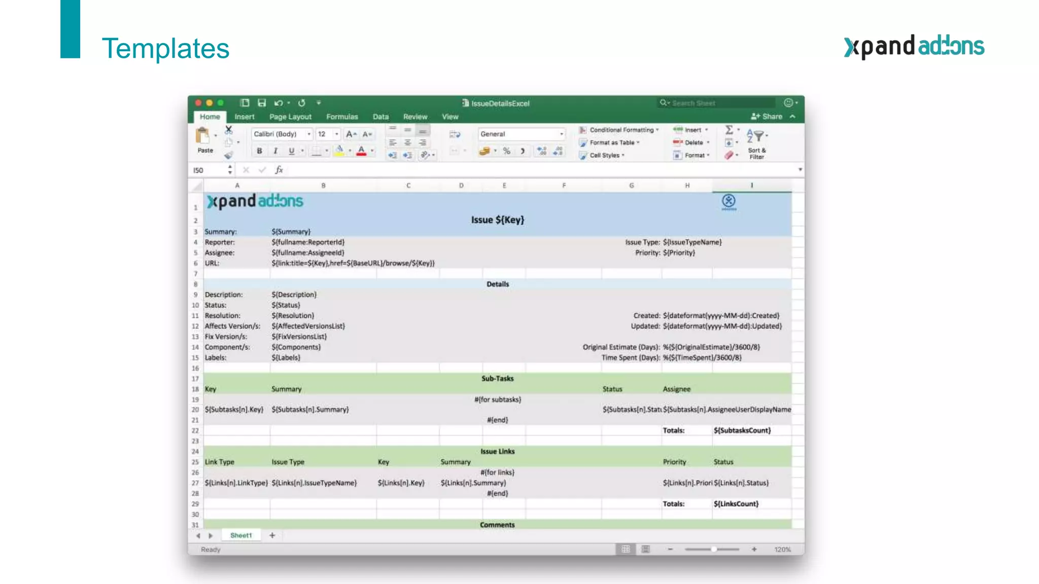The image size is (1039, 584).
Task: Click the Cut scissors icon
Action: point(229,130)
